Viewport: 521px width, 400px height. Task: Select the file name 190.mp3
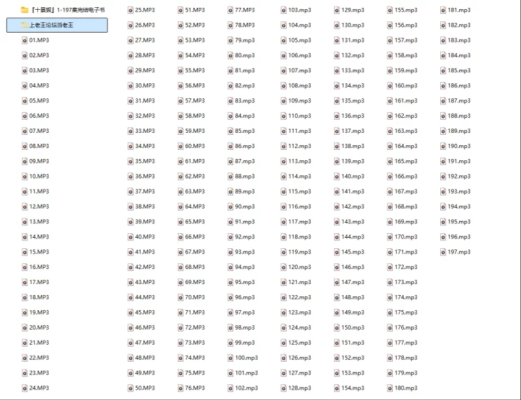pos(459,146)
